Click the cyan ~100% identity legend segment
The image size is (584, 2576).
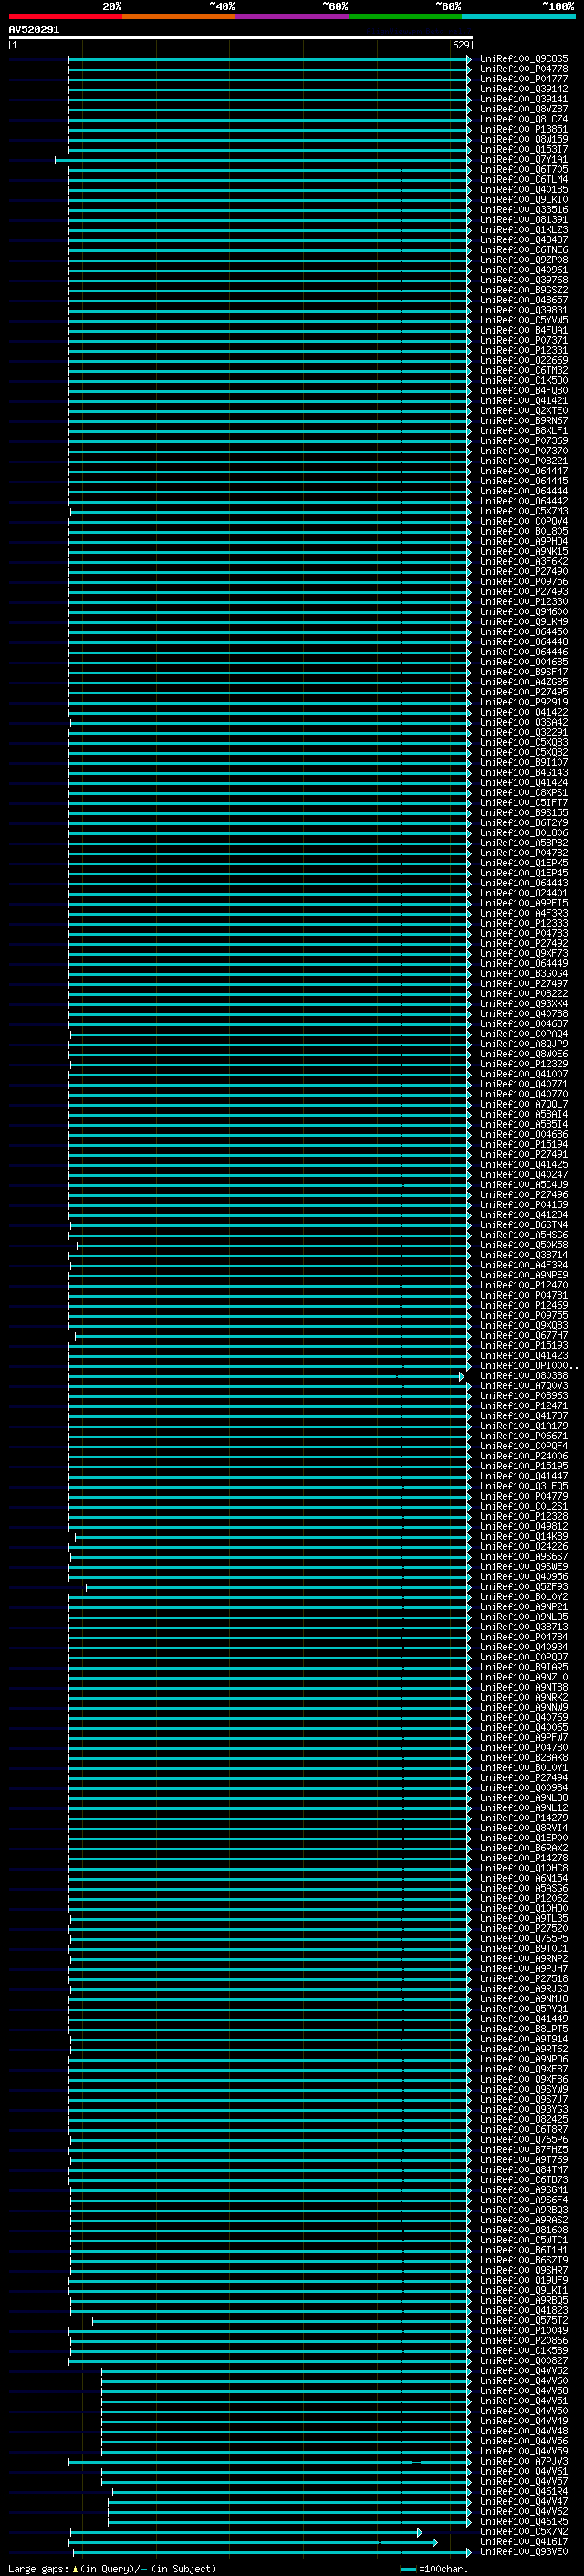point(517,16)
